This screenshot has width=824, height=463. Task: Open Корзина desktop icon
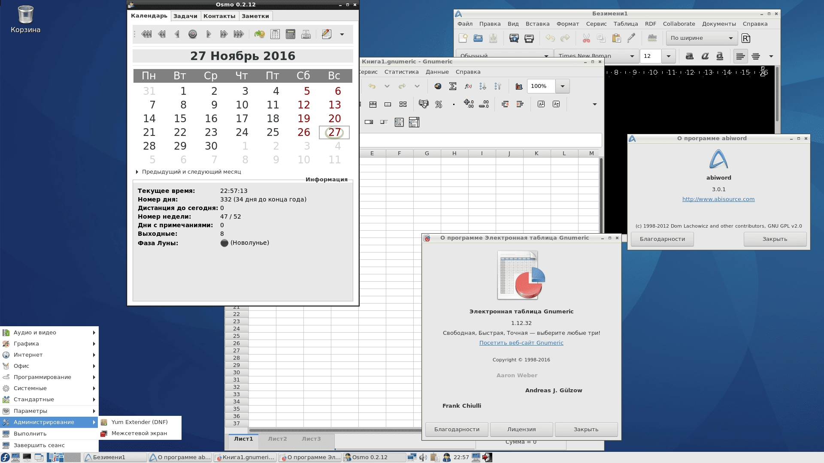pyautogui.click(x=26, y=20)
